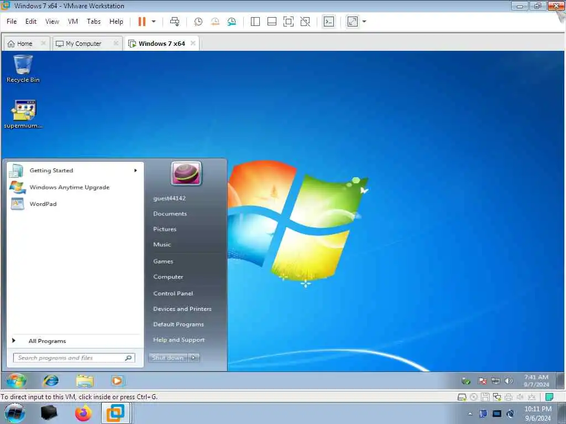Open Devices and Printers
The width and height of the screenshot is (566, 424).
(182, 309)
